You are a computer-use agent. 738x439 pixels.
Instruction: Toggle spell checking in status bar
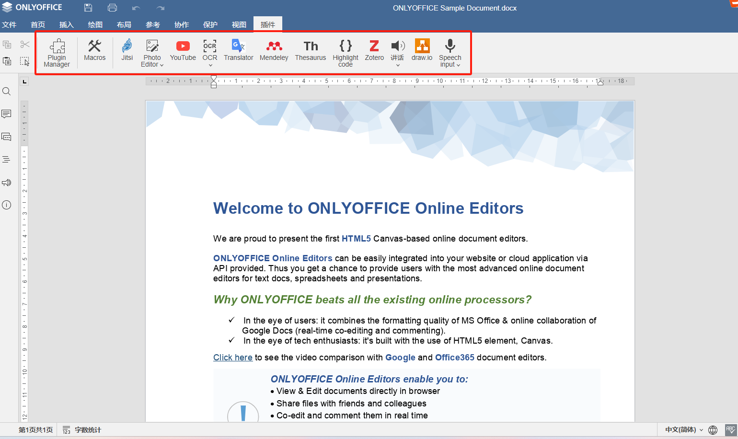(x=730, y=430)
